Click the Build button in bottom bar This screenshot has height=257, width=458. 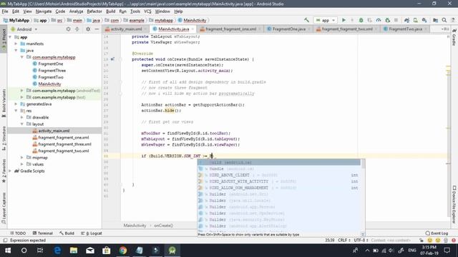point(67,233)
